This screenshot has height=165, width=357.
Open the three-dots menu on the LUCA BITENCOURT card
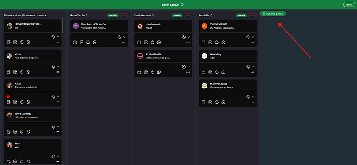tap(57, 42)
